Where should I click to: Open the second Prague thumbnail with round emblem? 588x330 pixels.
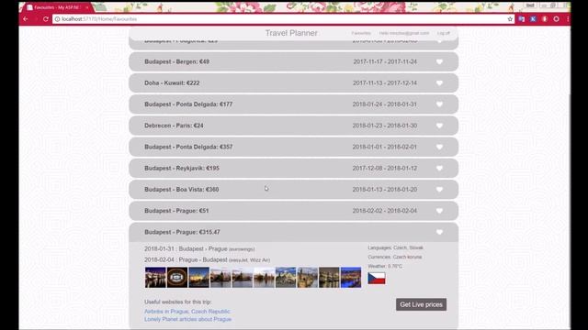(177, 277)
